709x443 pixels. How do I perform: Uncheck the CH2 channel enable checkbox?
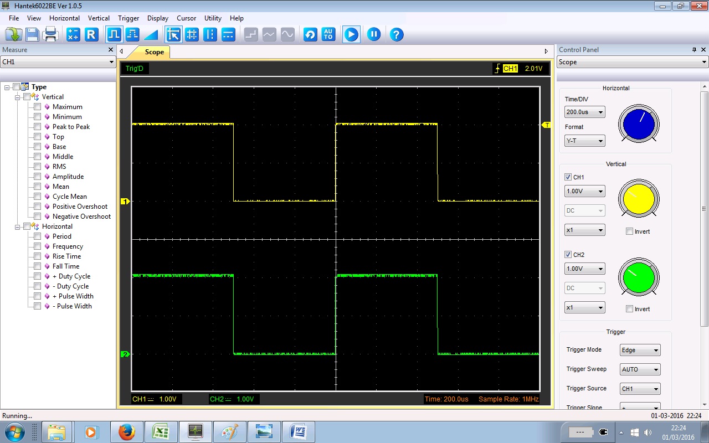568,255
